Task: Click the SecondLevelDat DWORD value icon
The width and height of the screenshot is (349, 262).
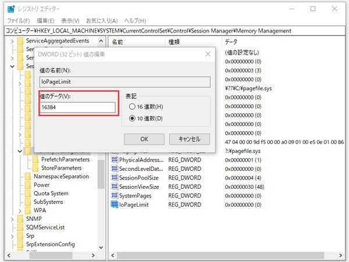Action: coord(115,168)
